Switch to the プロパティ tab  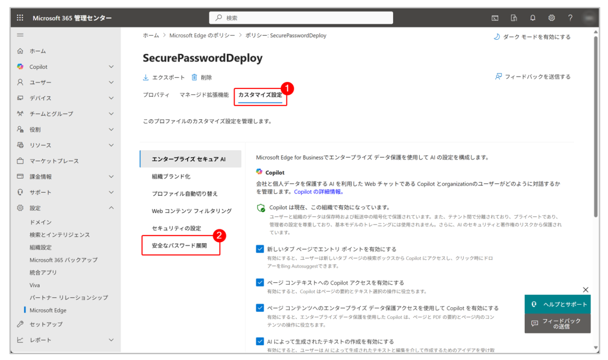156,94
